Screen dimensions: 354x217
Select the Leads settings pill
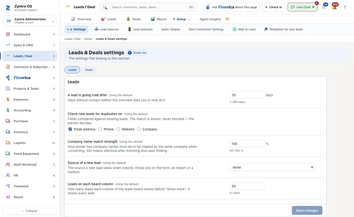(x=72, y=70)
